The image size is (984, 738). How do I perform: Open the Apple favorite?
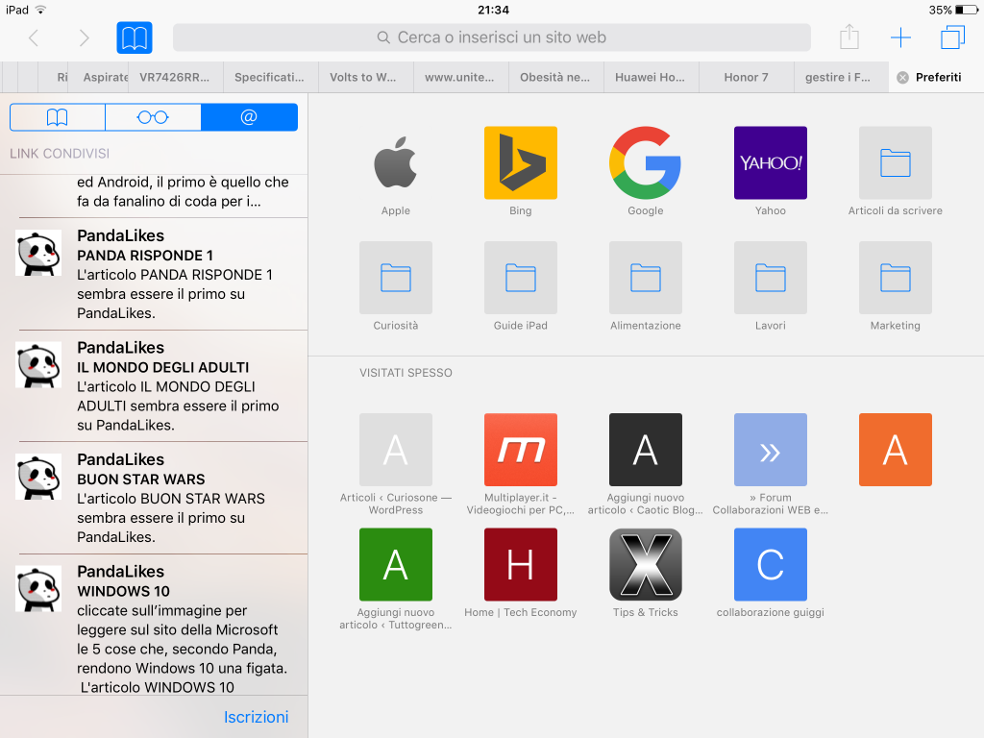pos(395,171)
